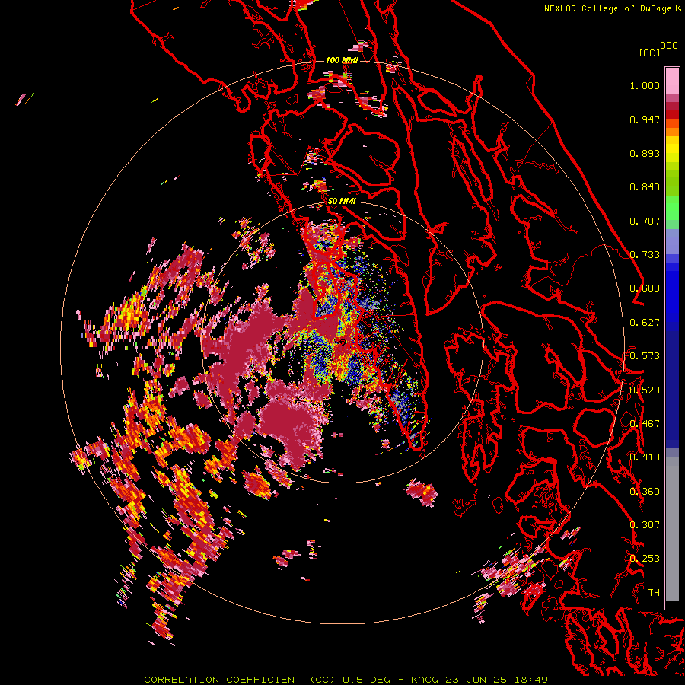Select the 0.627 legend value
Viewport: 685px width, 685px height.
[x=645, y=323]
